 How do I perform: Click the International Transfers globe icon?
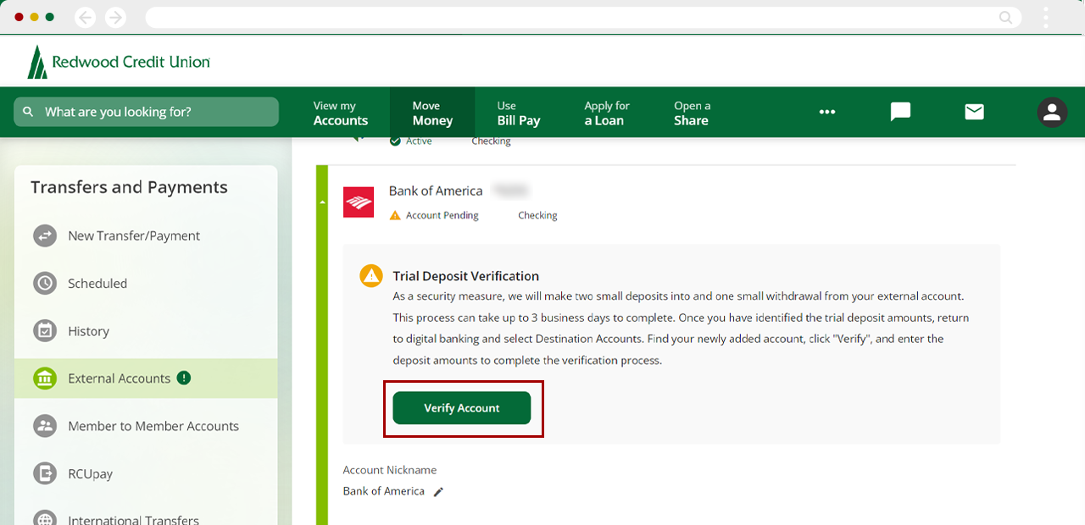(x=45, y=520)
